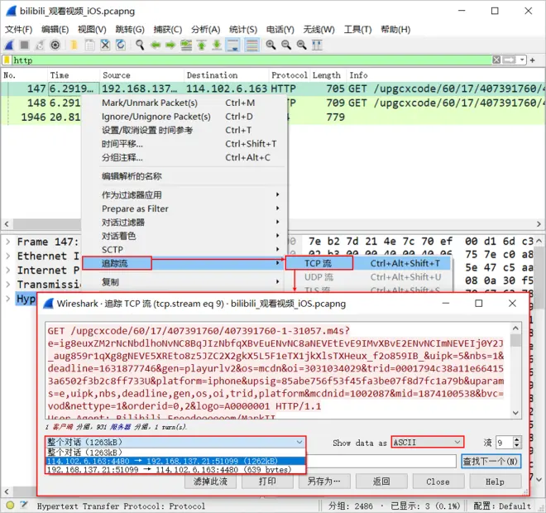The width and height of the screenshot is (546, 513).
Task: Zoom in on packet text
Action: coord(271,45)
